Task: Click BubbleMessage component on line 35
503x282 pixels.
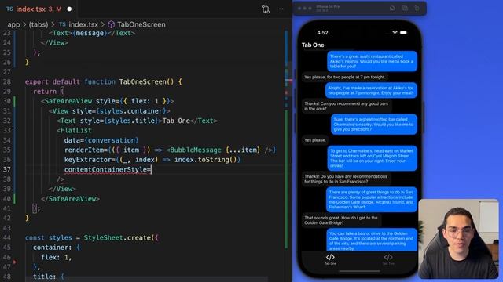Action: pos(196,150)
